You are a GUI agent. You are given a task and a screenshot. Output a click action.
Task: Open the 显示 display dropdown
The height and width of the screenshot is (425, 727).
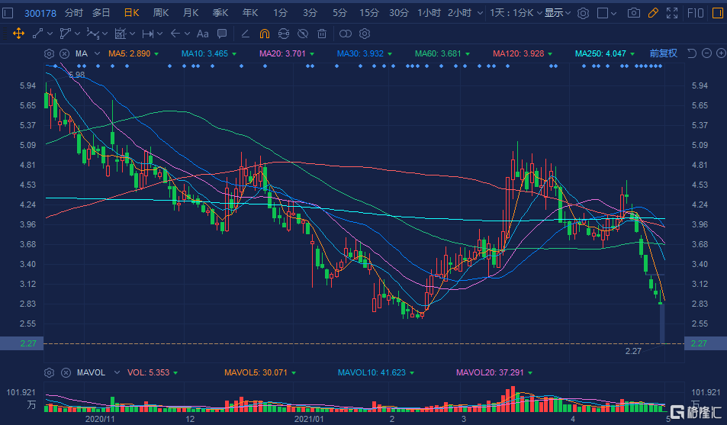pyautogui.click(x=557, y=13)
